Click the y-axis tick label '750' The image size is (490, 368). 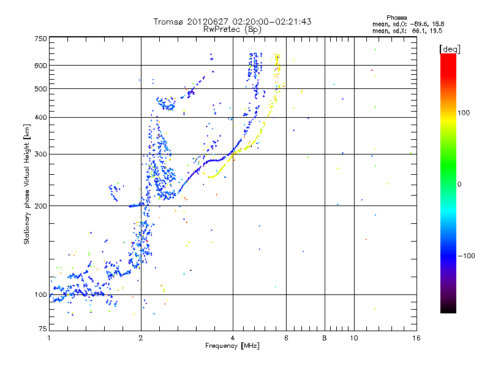coord(41,39)
